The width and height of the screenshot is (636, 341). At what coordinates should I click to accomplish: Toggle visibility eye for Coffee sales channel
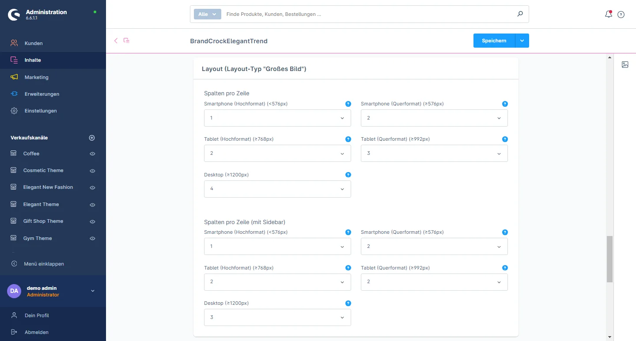(92, 154)
